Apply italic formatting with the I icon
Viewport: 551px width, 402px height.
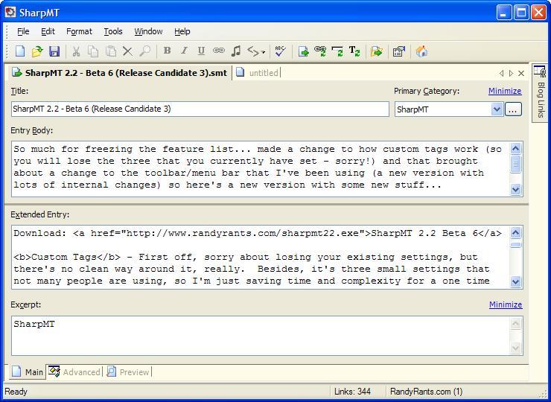click(184, 51)
